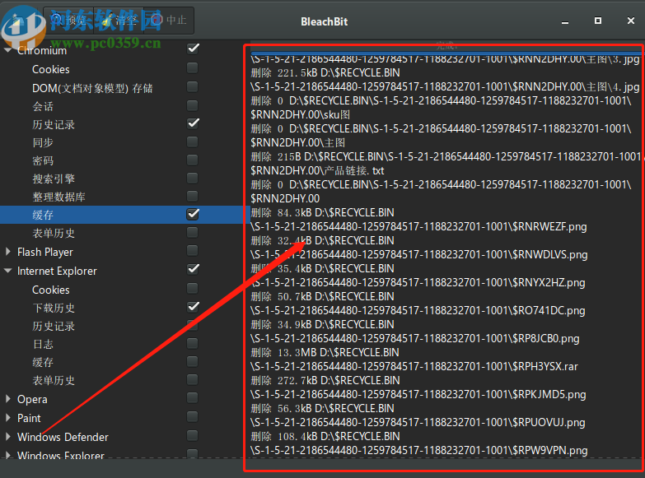The image size is (645, 478).
Task: Expand the Flash Player group
Action: click(x=7, y=252)
